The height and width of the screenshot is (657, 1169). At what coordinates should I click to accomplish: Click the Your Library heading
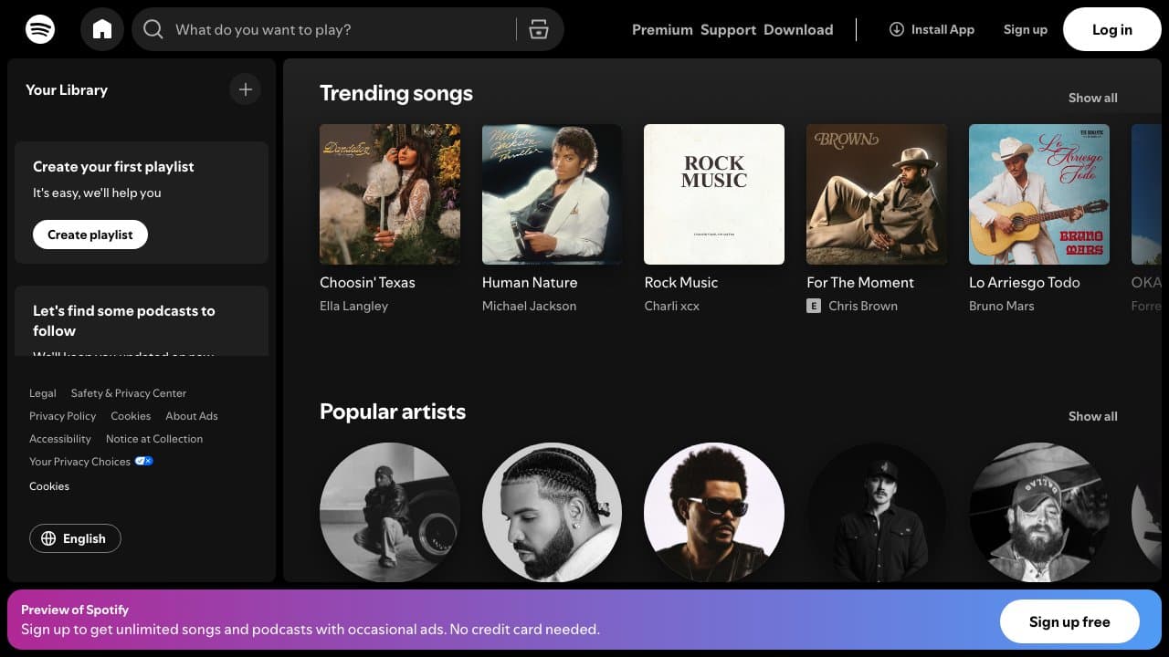coord(67,89)
